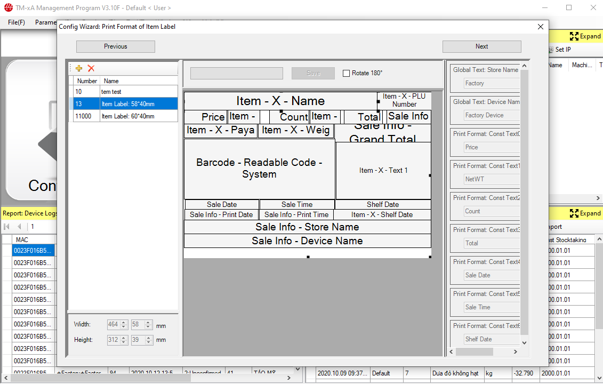Click the format name text field
Screen dimensions: 603x384
point(236,73)
